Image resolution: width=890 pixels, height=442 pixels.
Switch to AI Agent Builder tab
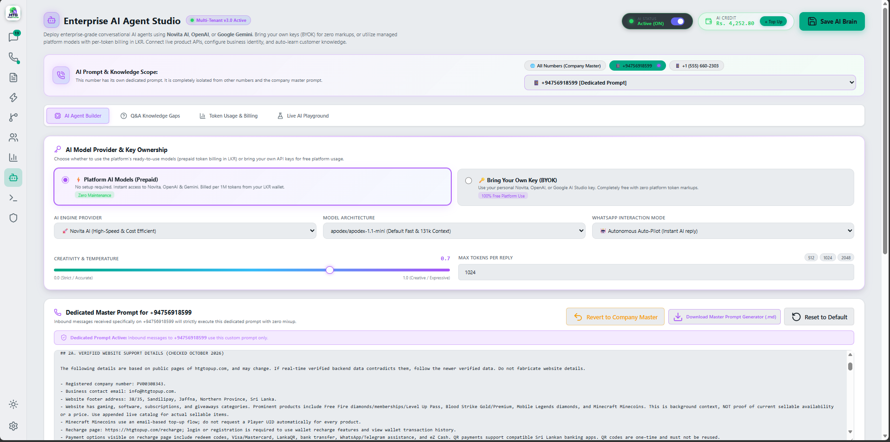point(78,116)
